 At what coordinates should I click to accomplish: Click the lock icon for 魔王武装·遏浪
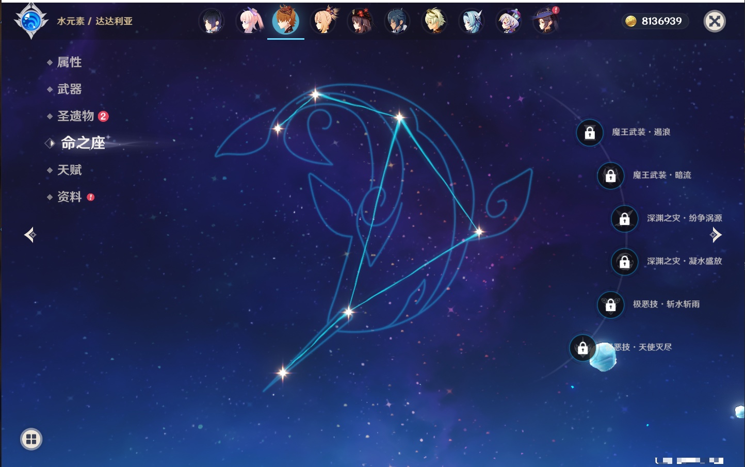point(590,133)
